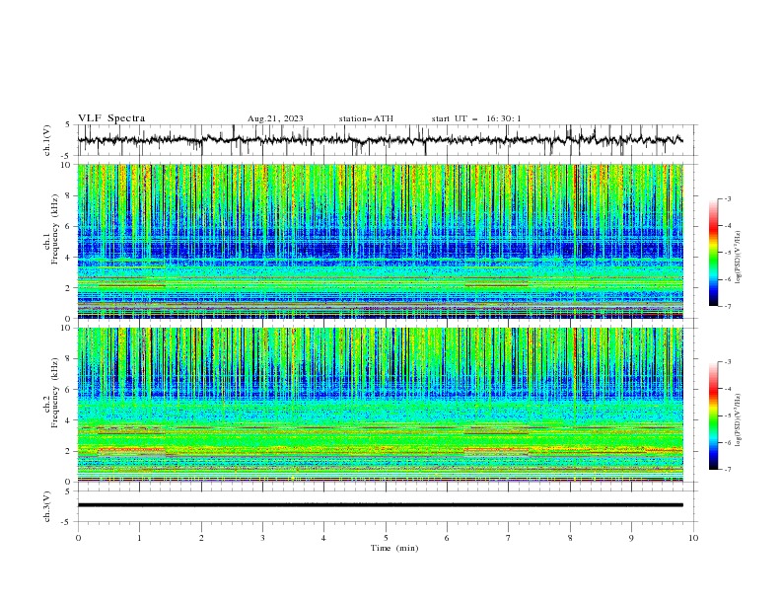This screenshot has height=604, width=781.
Task: Click time axis tick label "8"
Action: [570, 538]
